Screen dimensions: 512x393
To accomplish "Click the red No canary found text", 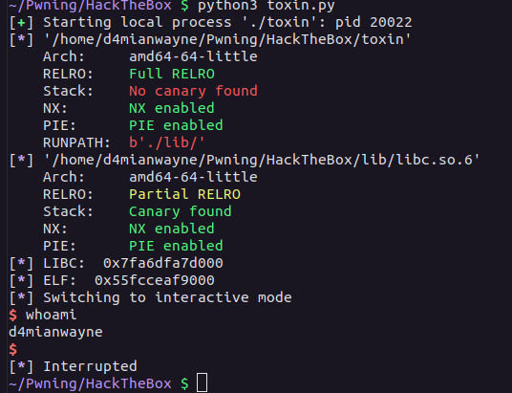I will pos(193,91).
